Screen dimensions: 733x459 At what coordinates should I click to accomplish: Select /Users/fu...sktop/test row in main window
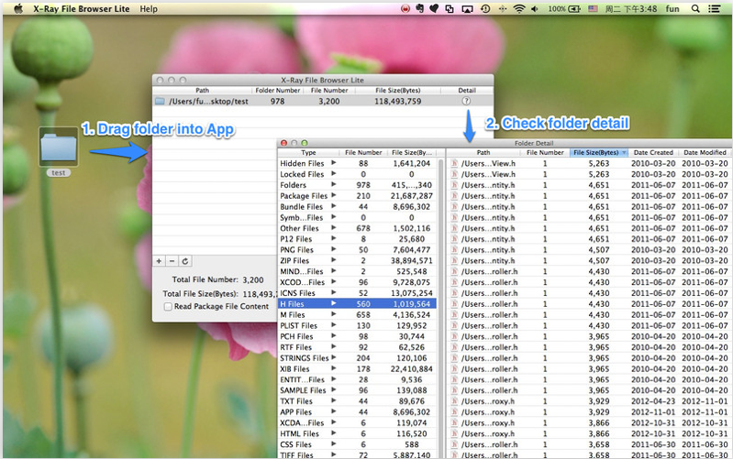(x=323, y=101)
